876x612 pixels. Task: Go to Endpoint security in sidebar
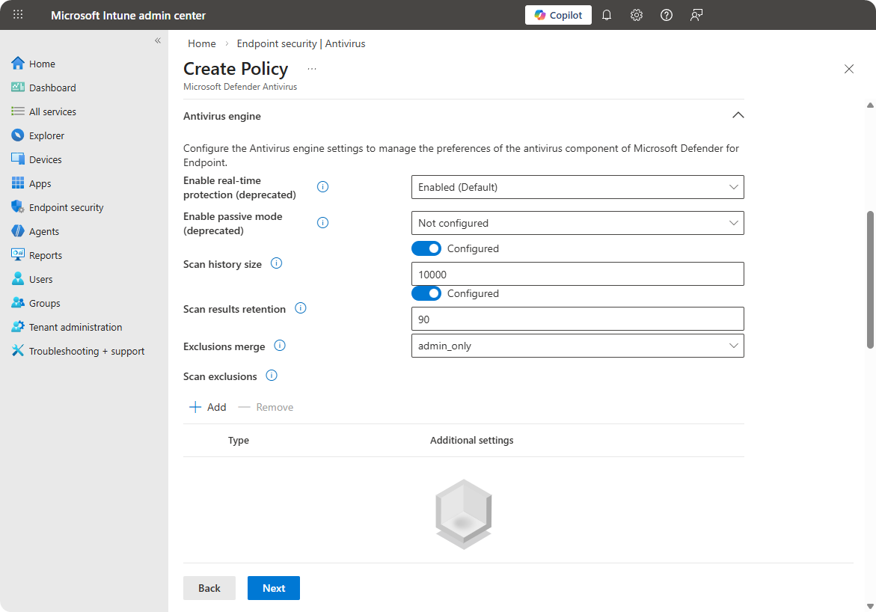tap(66, 207)
